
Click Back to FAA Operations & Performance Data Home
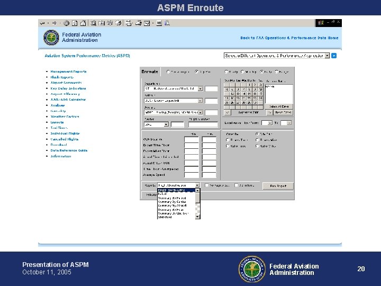pos(289,38)
